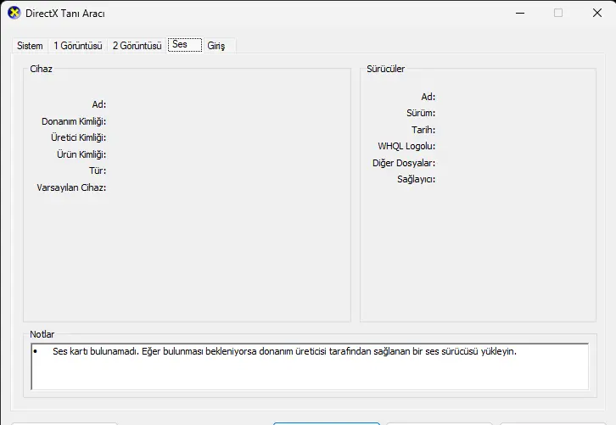This screenshot has height=425, width=616.
Task: Open the 1 Görüntüsü tab
Action: pos(78,46)
